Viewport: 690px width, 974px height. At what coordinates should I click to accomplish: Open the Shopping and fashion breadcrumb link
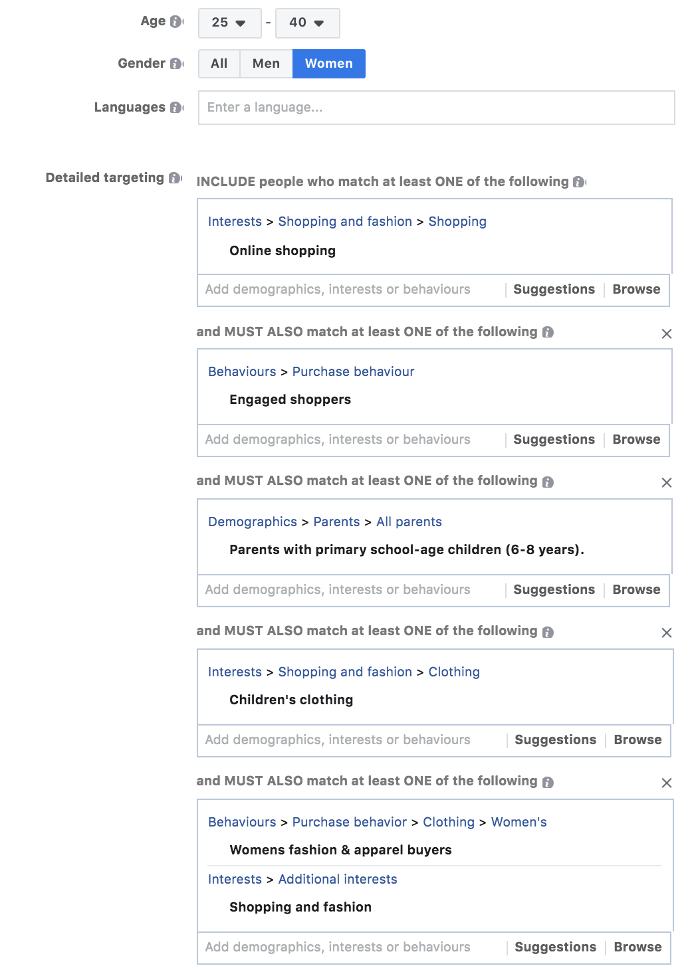[x=344, y=221]
